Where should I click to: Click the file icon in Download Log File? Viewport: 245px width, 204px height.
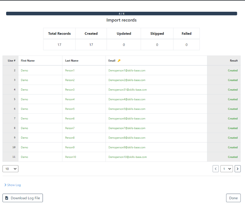coord(7,198)
